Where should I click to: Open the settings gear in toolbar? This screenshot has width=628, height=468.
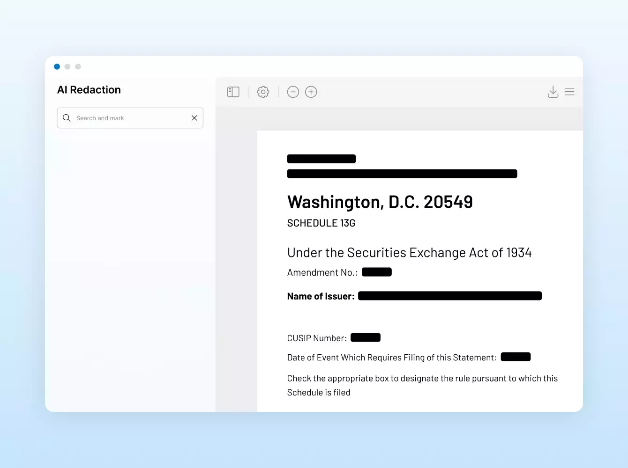click(263, 92)
